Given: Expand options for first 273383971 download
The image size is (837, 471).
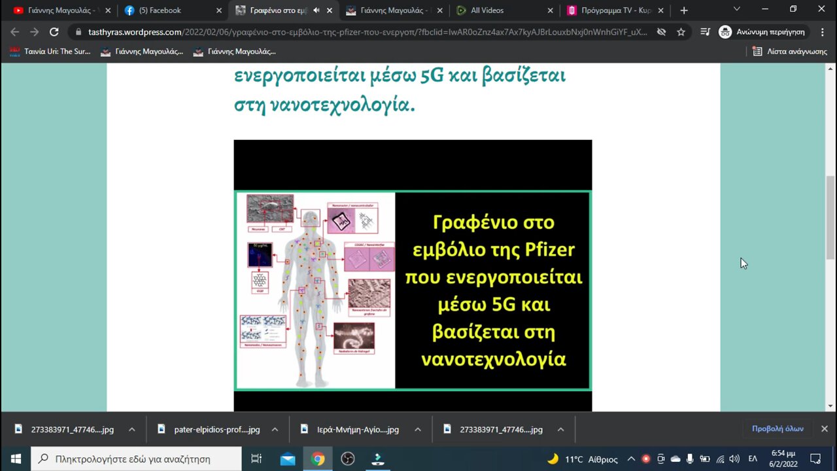Looking at the screenshot, I should click(x=131, y=429).
